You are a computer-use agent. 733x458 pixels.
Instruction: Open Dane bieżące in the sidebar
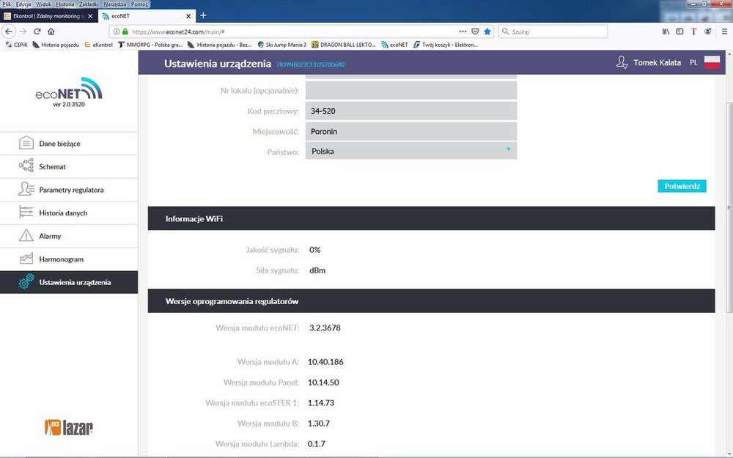click(x=59, y=144)
